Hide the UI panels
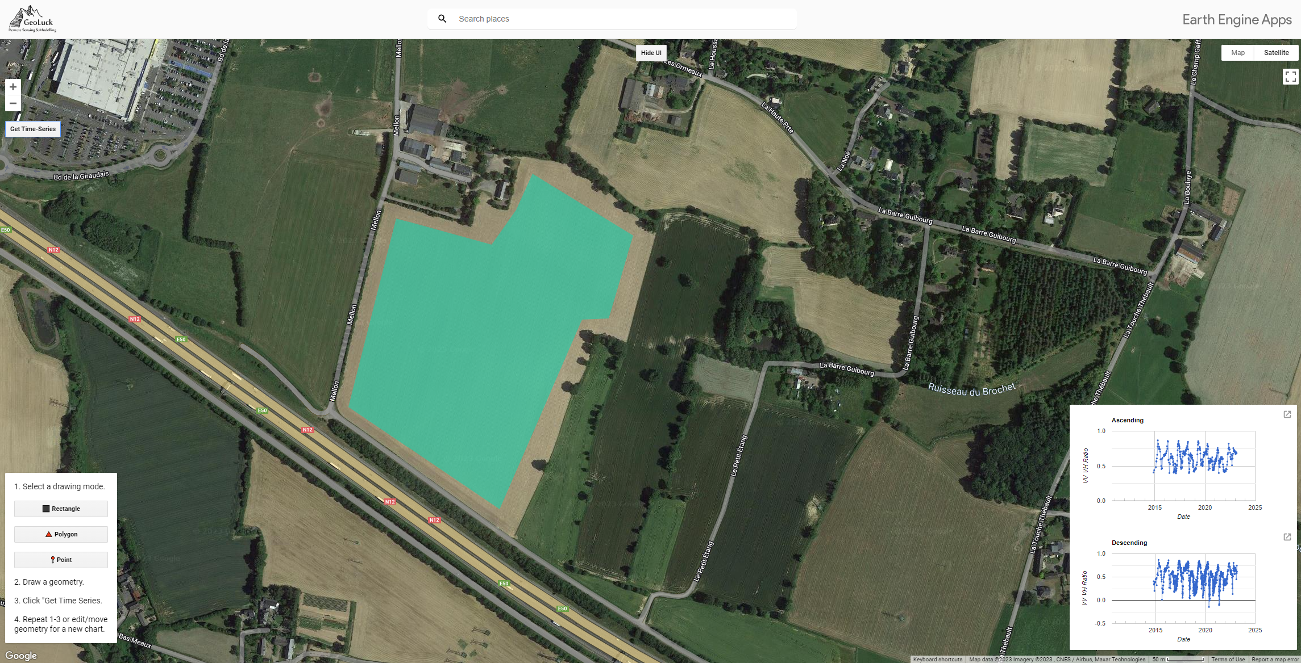The width and height of the screenshot is (1301, 663). click(x=651, y=53)
